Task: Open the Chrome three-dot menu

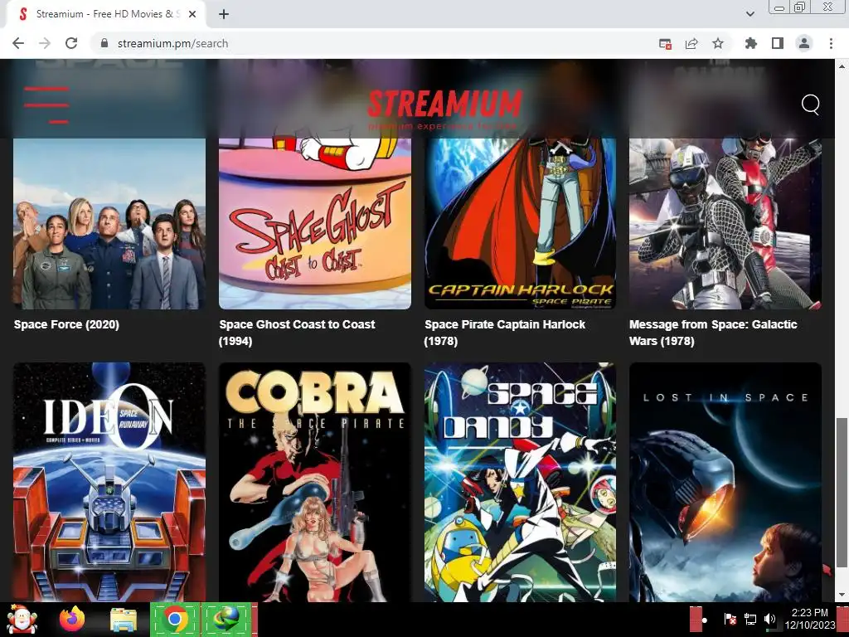Action: tap(831, 43)
